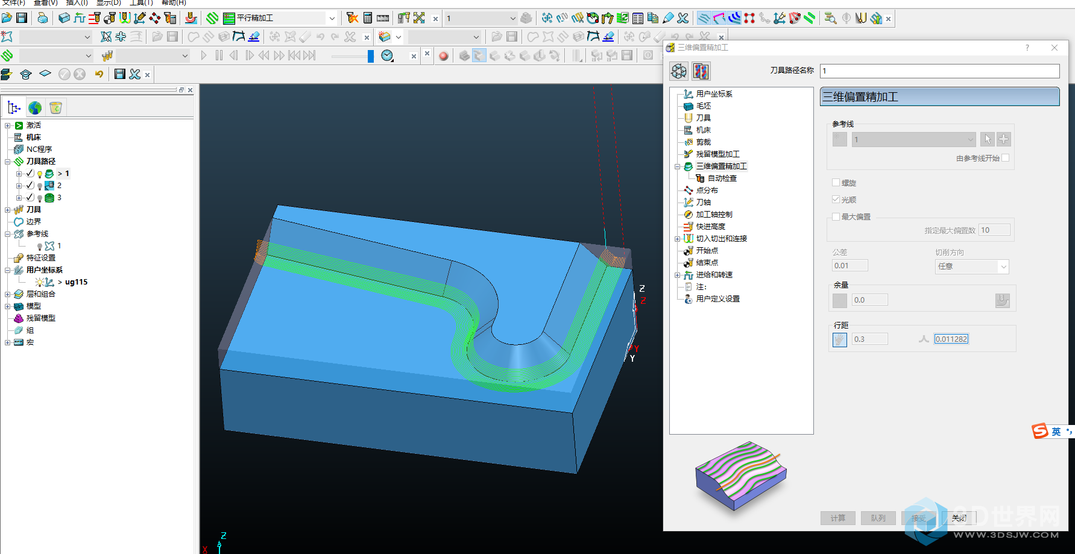
Task: Open the calculator icon in toolbar
Action: coord(368,18)
